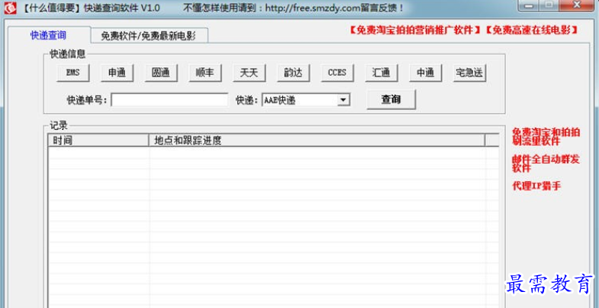Click the 天天 courier button
The image size is (599, 308).
249,73
